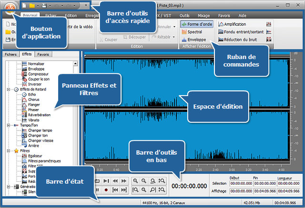Viewport: 305px width, 208px height.
Task: Click the Fondu entrant/sortant button
Action: pos(241,32)
